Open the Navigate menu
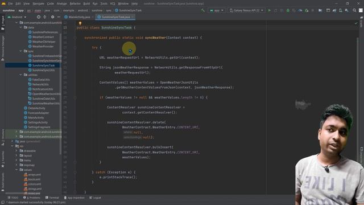This screenshot has width=364, height=205. [x=38, y=3]
